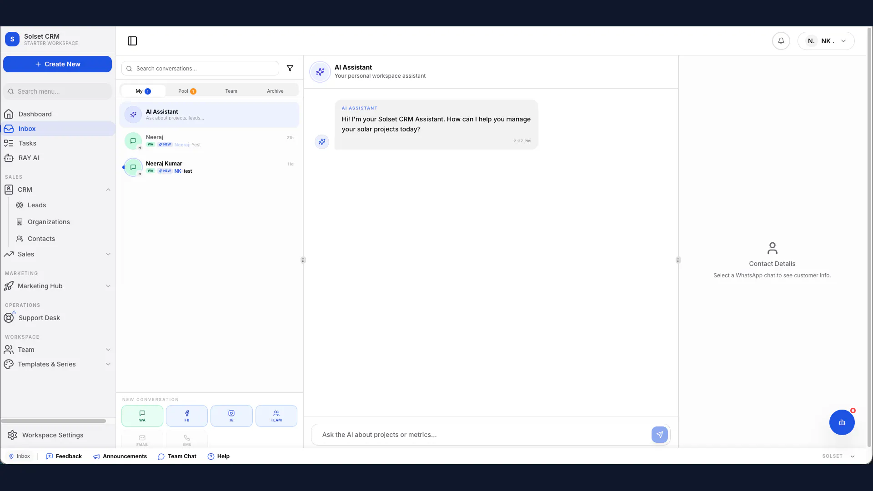Switch to the My conversations tab
This screenshot has width=873, height=491.
point(143,91)
